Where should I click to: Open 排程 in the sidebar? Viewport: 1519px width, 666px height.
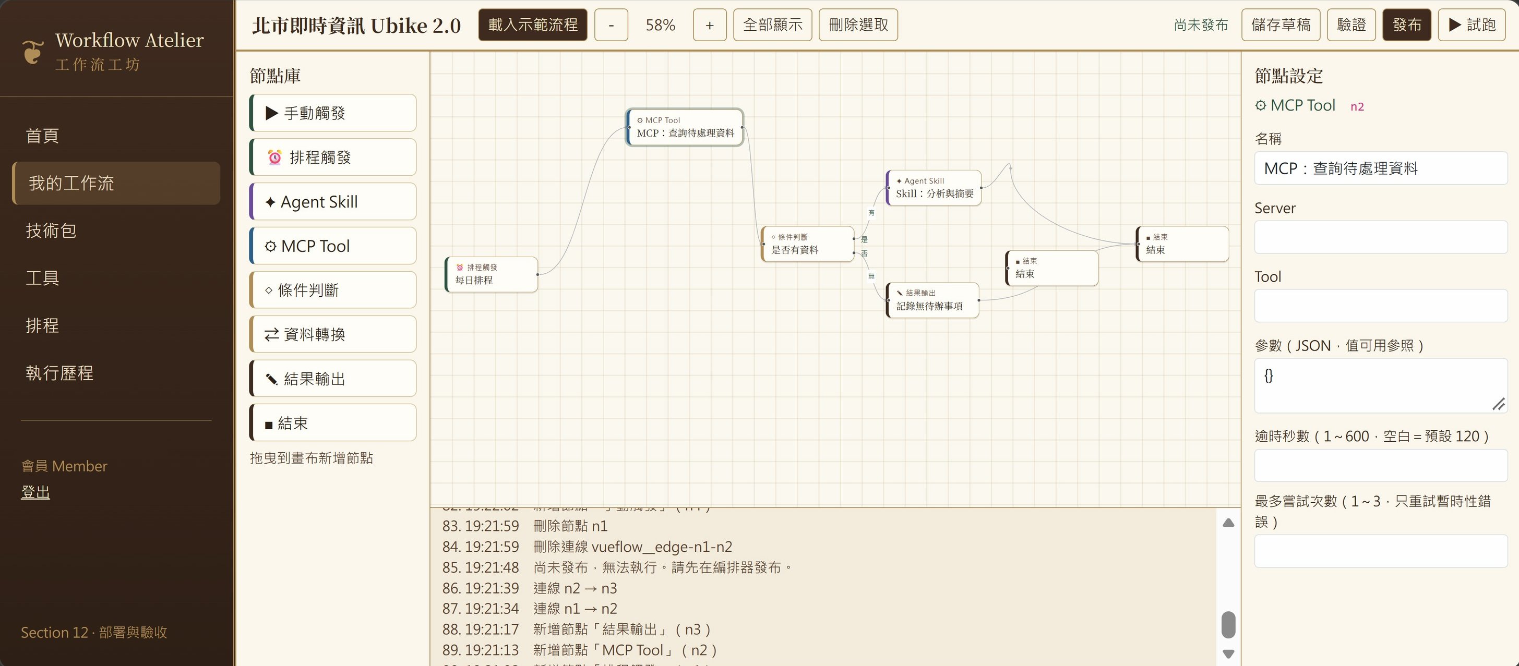coord(115,325)
